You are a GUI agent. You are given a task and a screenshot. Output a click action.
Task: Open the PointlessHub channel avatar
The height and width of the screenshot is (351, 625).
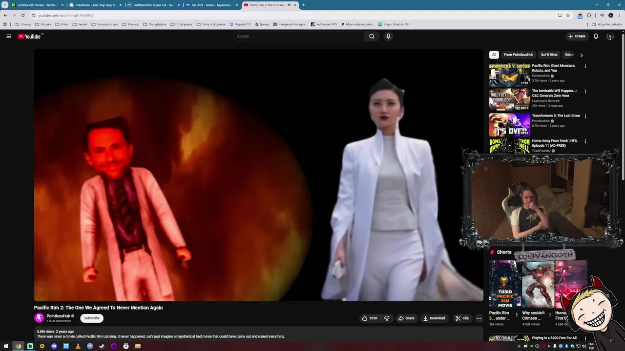click(39, 318)
